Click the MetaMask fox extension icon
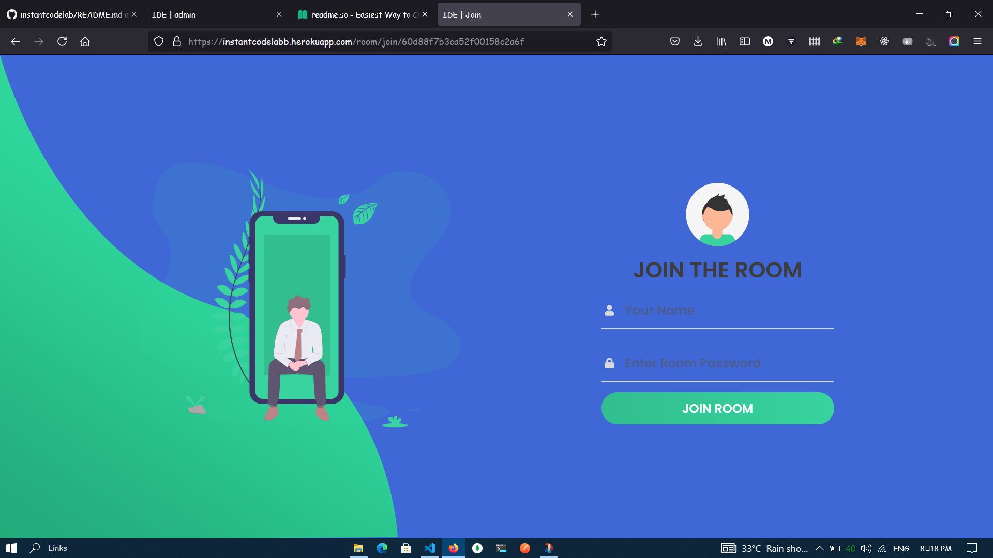The height and width of the screenshot is (558, 993). pyautogui.click(x=861, y=42)
